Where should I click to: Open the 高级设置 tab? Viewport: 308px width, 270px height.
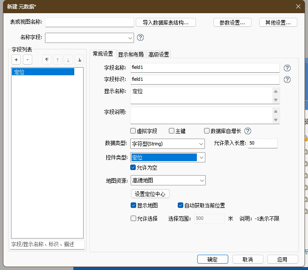[x=159, y=54]
